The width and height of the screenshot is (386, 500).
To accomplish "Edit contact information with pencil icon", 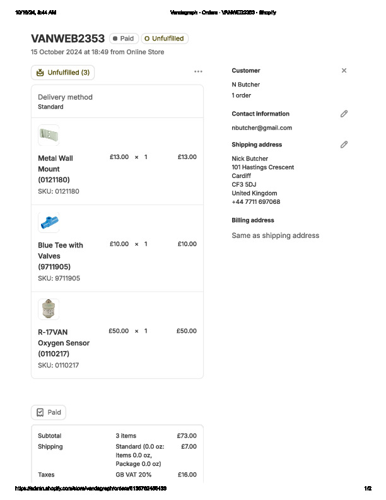I will (x=344, y=114).
